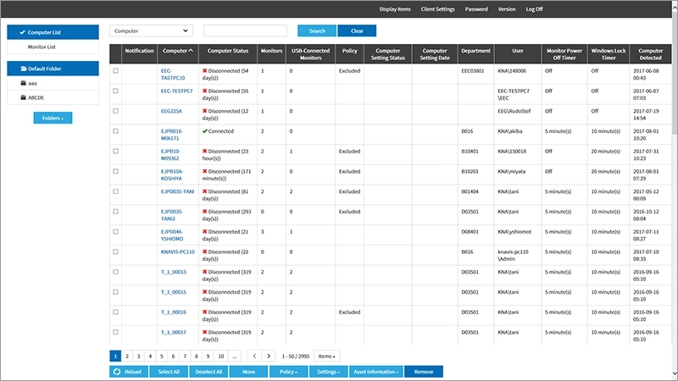The height and width of the screenshot is (381, 678).
Task: Open the Settings dropdown menu
Action: (328, 372)
